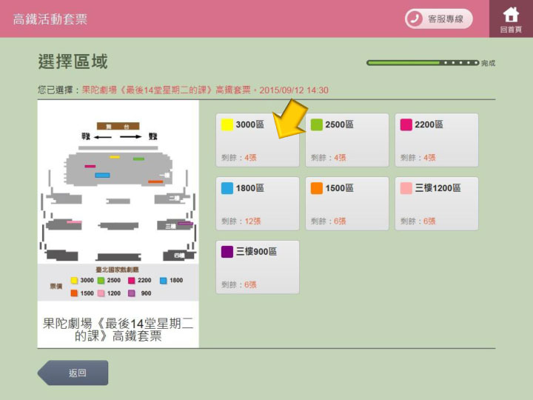Click the 高鐵活動套票 header title
Viewport: 533px width, 400px height.
point(50,19)
